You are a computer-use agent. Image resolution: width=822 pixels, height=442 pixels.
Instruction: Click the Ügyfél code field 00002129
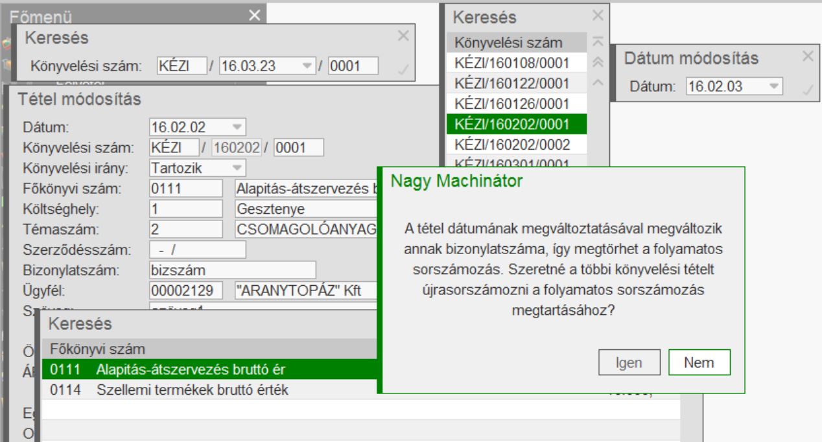[x=187, y=290]
